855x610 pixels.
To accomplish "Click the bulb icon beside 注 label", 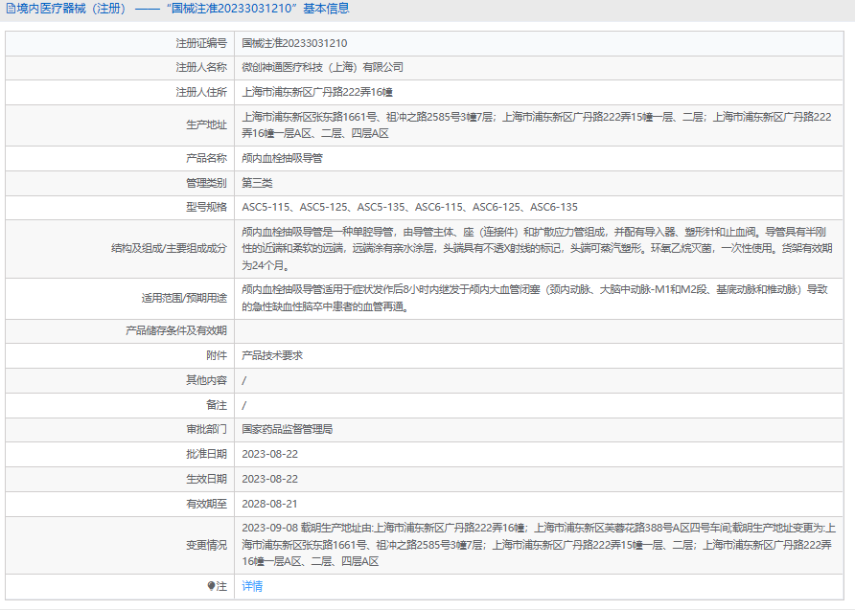I will pos(211,586).
